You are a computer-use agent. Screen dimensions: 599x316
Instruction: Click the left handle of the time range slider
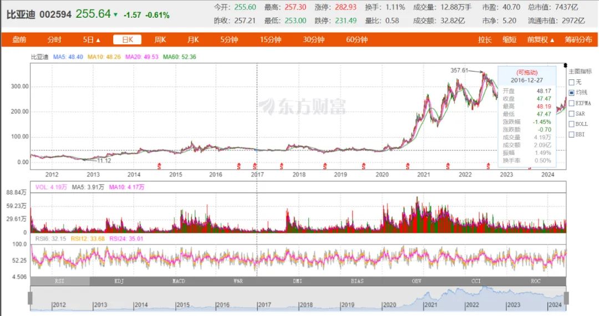[x=30, y=298]
